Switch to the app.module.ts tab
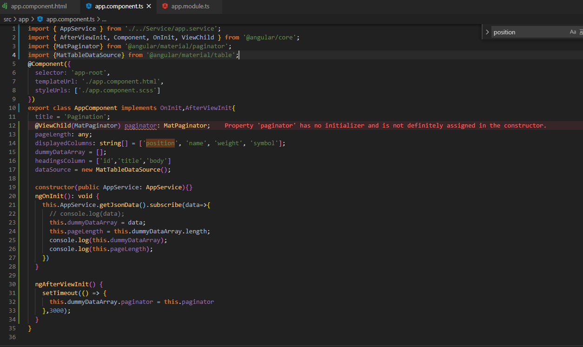Image resolution: width=583 pixels, height=347 pixels. click(x=191, y=6)
